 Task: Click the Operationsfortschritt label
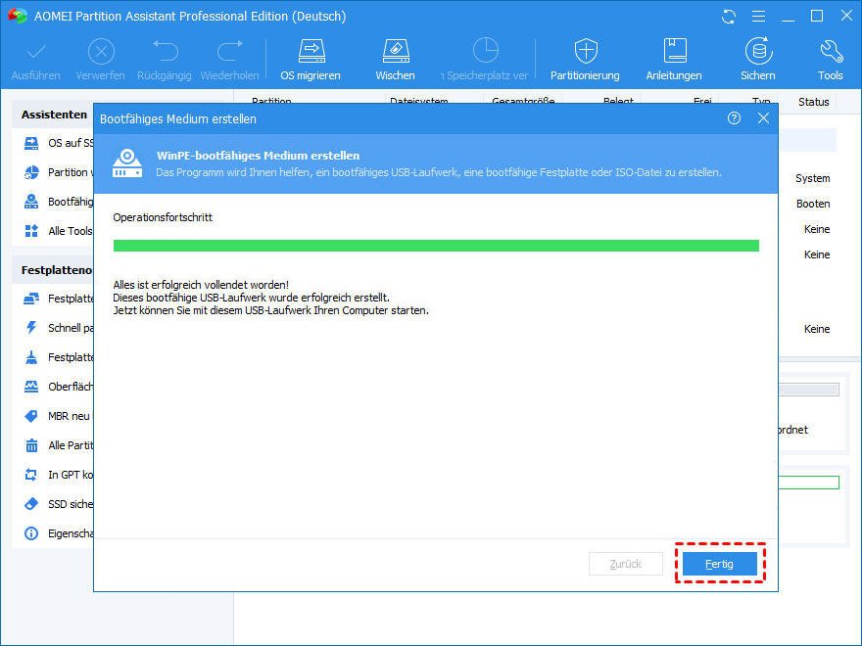pos(163,217)
